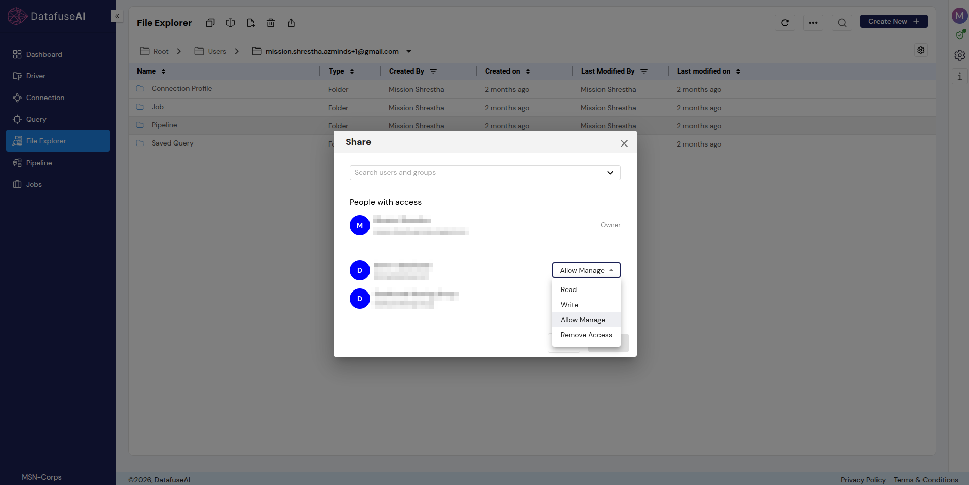Viewport: 969px width, 485px height.
Task: Filter the Last Modified By column
Action: pos(644,71)
